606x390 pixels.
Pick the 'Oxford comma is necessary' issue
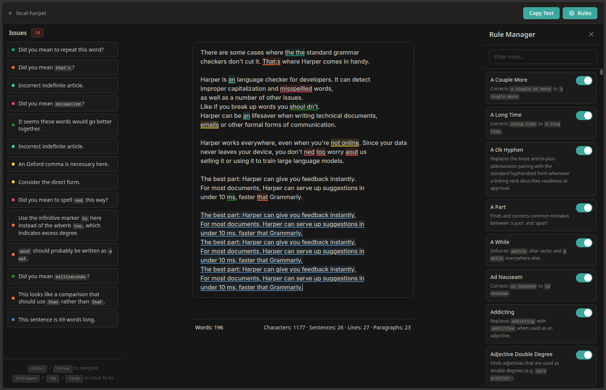click(x=63, y=164)
